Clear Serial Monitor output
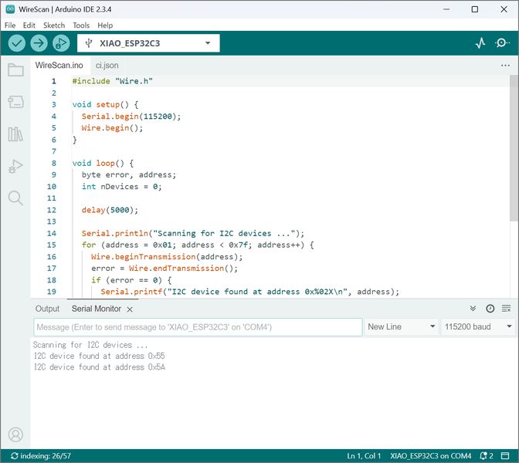 point(506,309)
